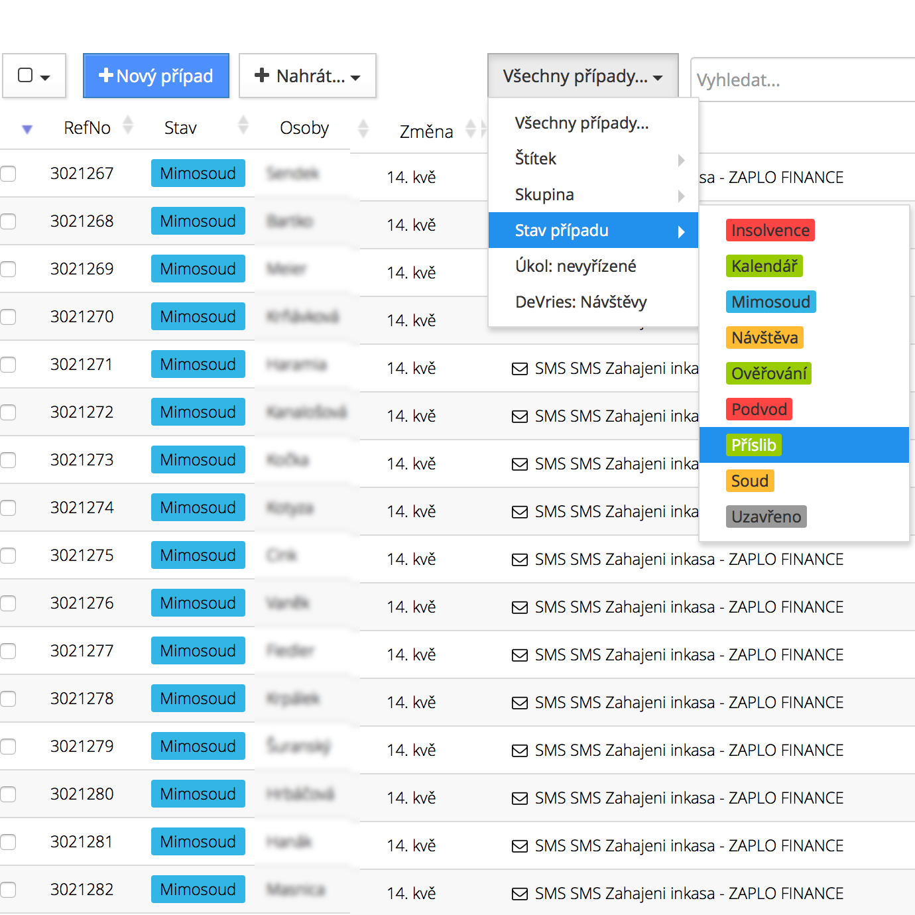Toggle the Všechny případy filter dropdown

point(582,76)
